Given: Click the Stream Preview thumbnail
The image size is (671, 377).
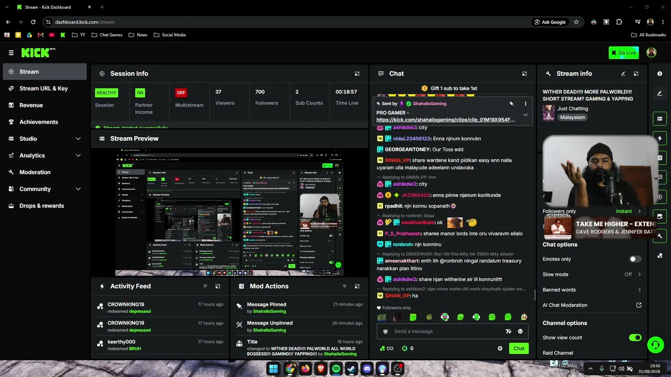Looking at the screenshot, I should (230, 212).
